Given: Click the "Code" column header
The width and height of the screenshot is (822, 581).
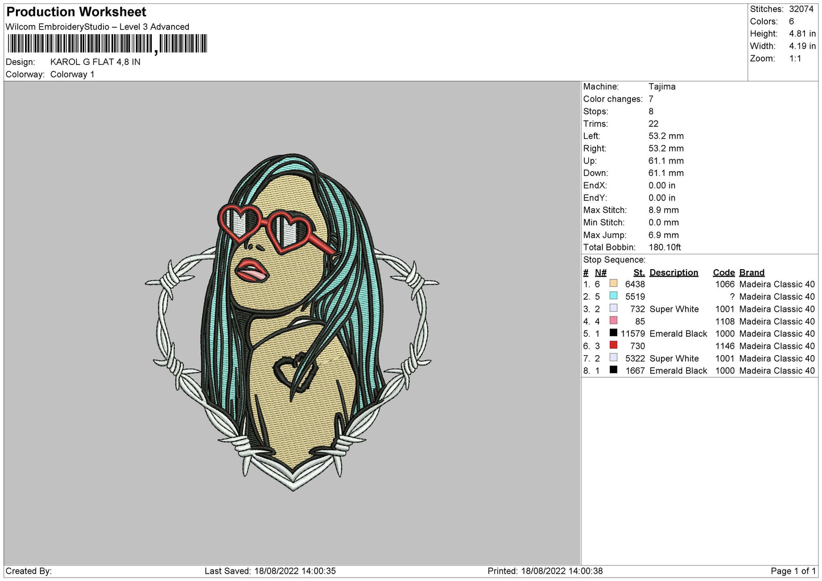Looking at the screenshot, I should (x=724, y=273).
